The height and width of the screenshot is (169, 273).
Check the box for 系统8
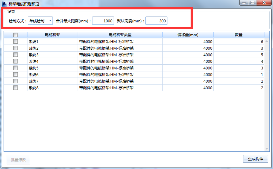[16, 88]
